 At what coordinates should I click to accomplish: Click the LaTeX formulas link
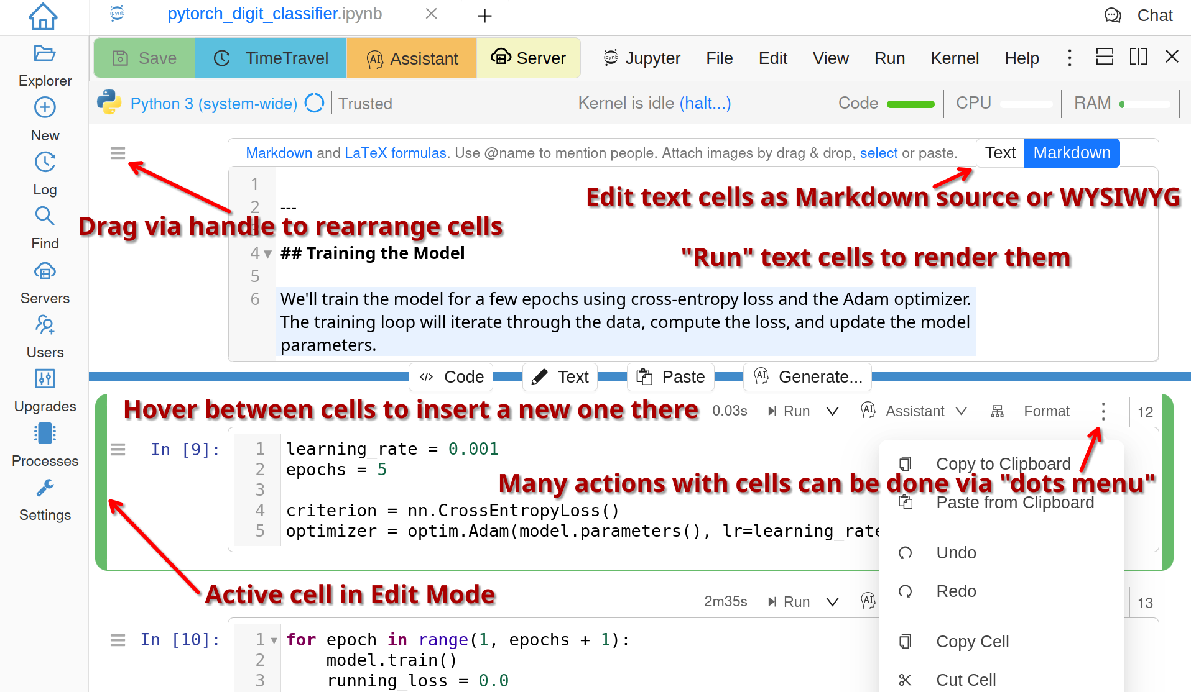coord(395,153)
